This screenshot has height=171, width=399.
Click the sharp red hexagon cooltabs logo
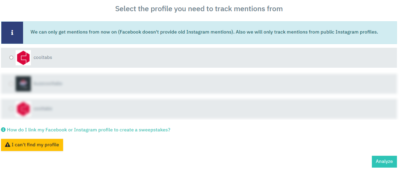[23, 58]
